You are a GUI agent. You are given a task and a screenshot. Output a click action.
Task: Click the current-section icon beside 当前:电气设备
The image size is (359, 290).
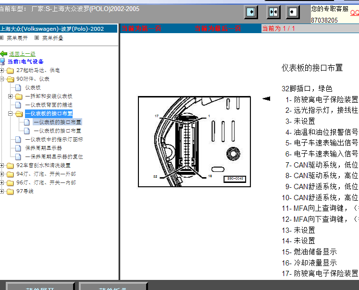(x=2, y=61)
